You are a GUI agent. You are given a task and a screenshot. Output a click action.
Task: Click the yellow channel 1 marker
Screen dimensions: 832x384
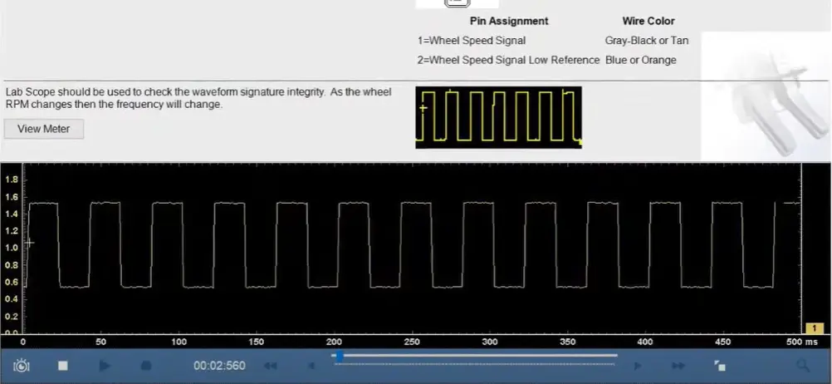point(814,329)
